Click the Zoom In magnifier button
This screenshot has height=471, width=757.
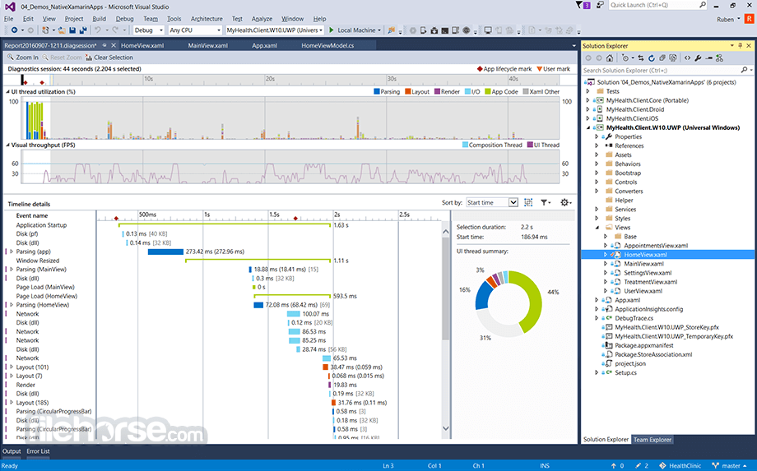[23, 58]
